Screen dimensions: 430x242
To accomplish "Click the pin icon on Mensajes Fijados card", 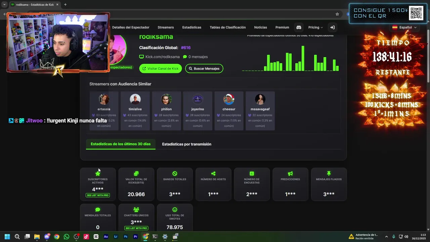I will (329, 173).
